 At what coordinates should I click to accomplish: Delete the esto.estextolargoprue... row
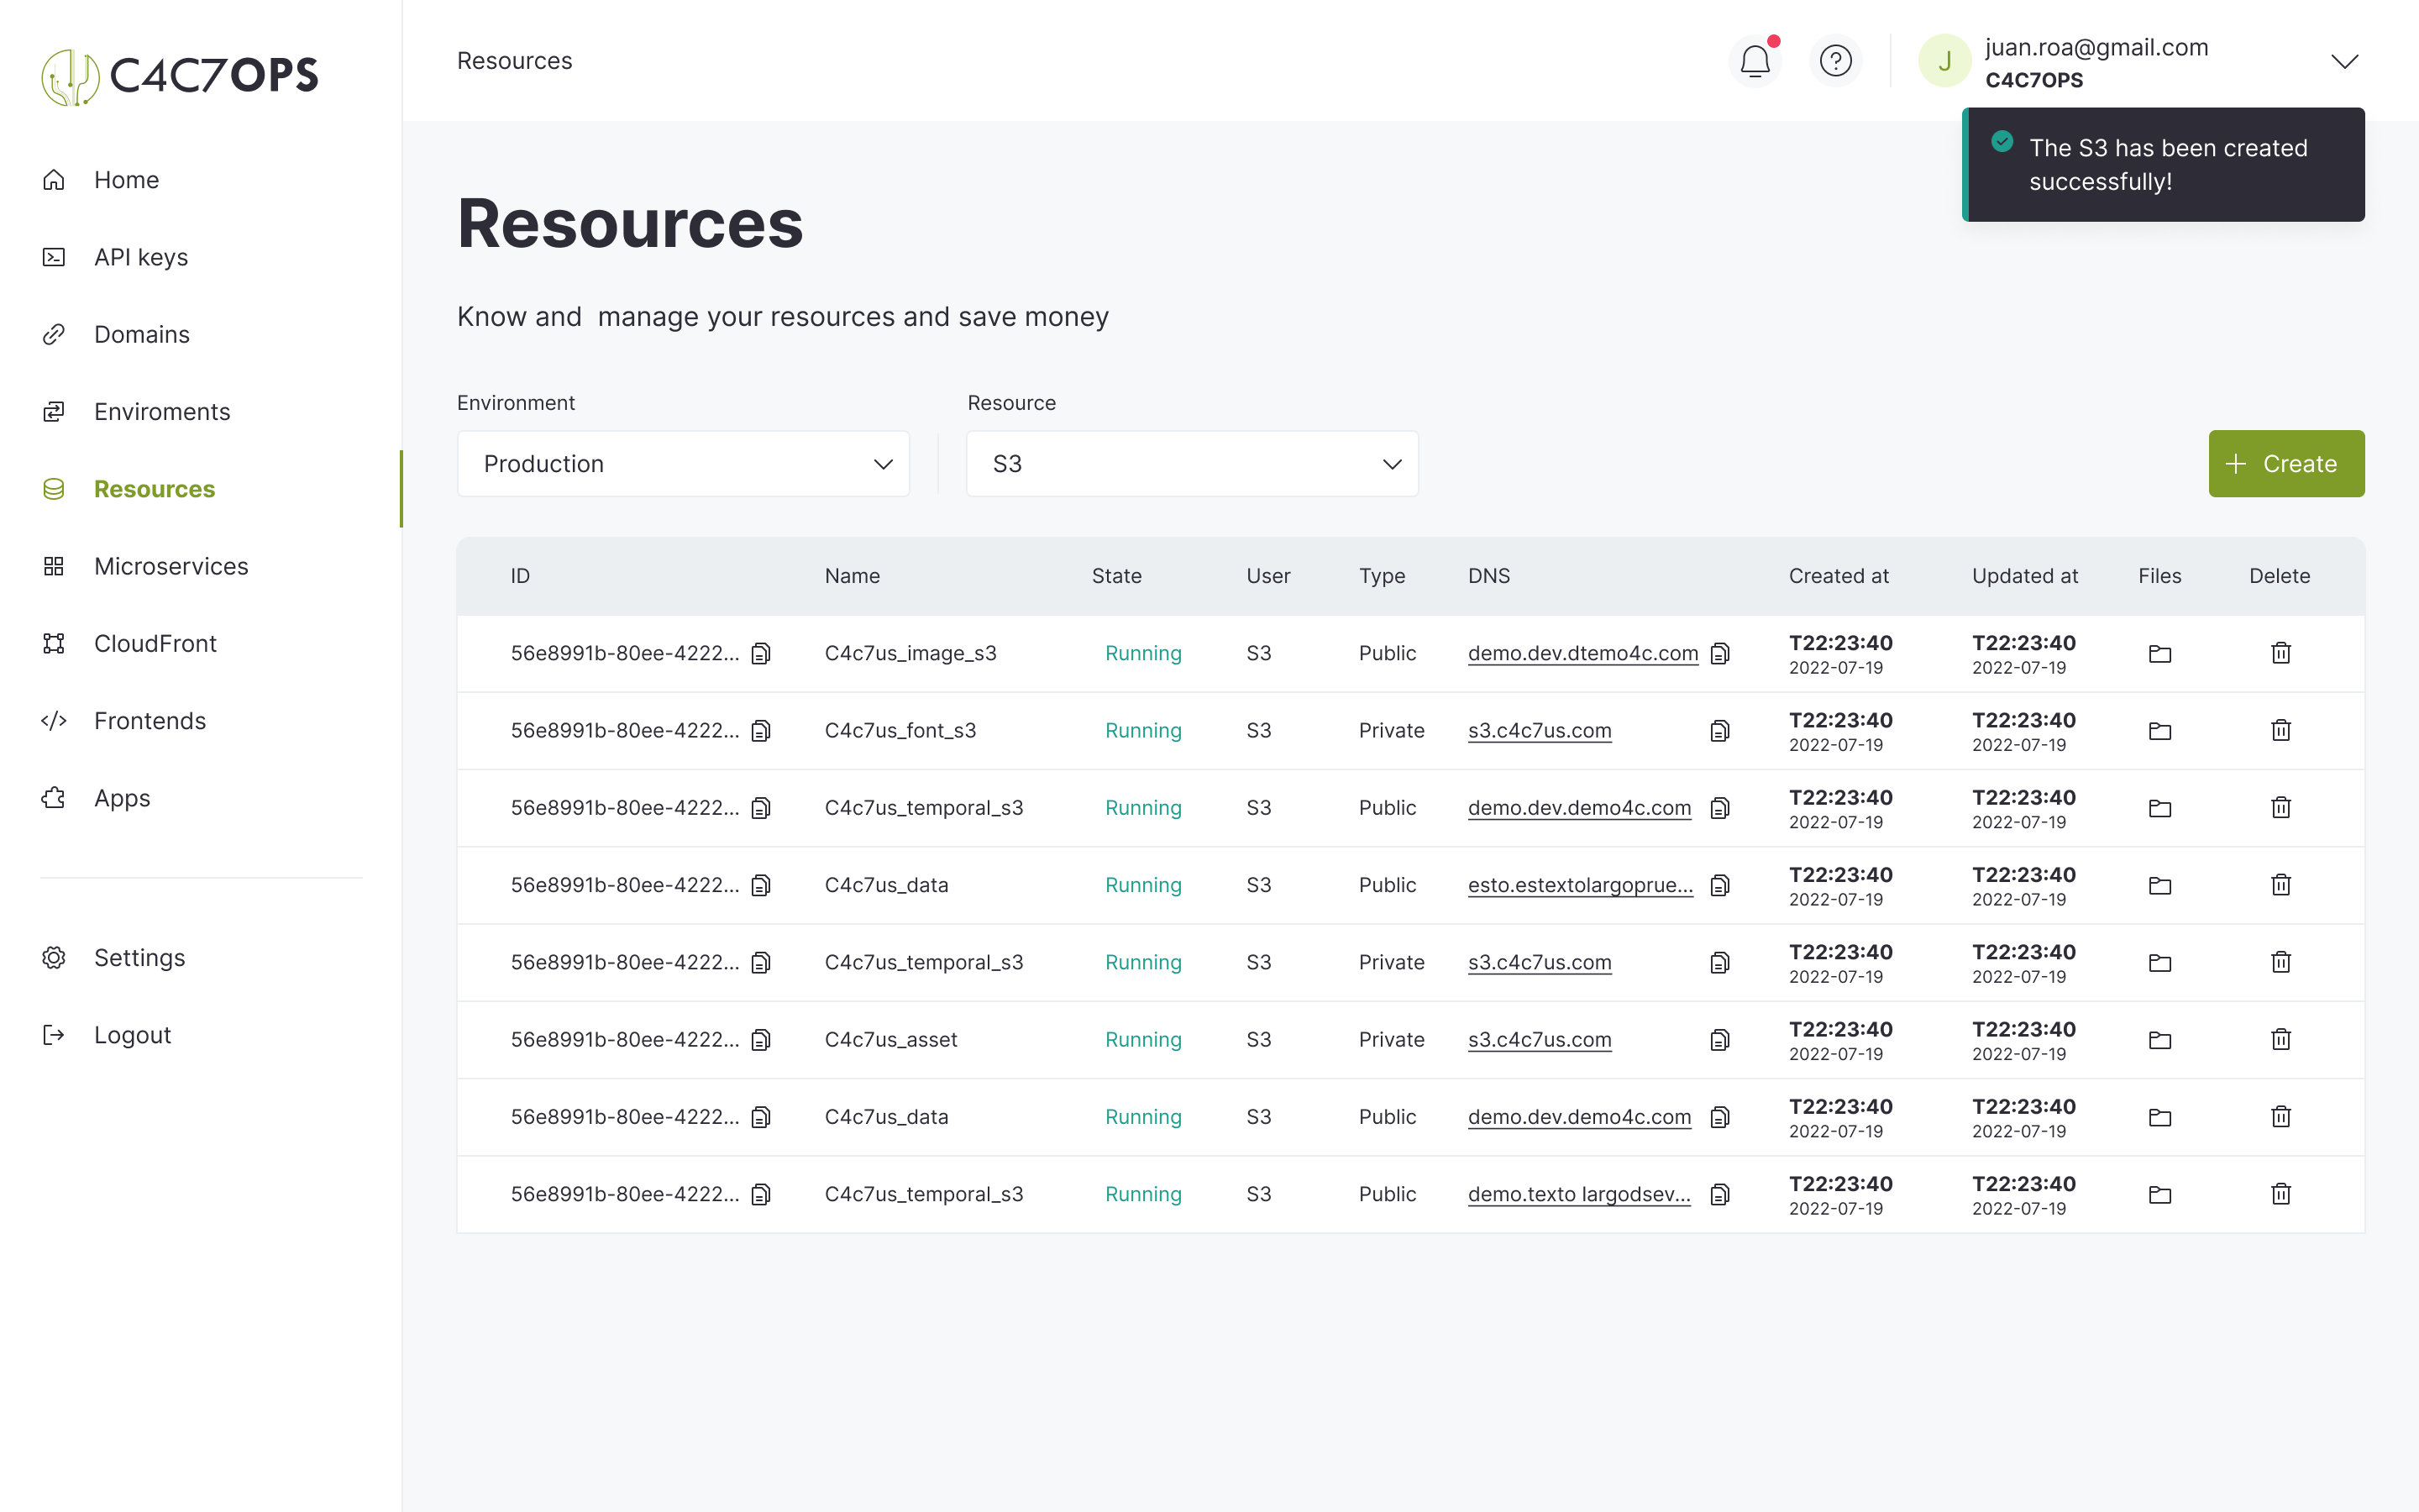pyautogui.click(x=2280, y=885)
